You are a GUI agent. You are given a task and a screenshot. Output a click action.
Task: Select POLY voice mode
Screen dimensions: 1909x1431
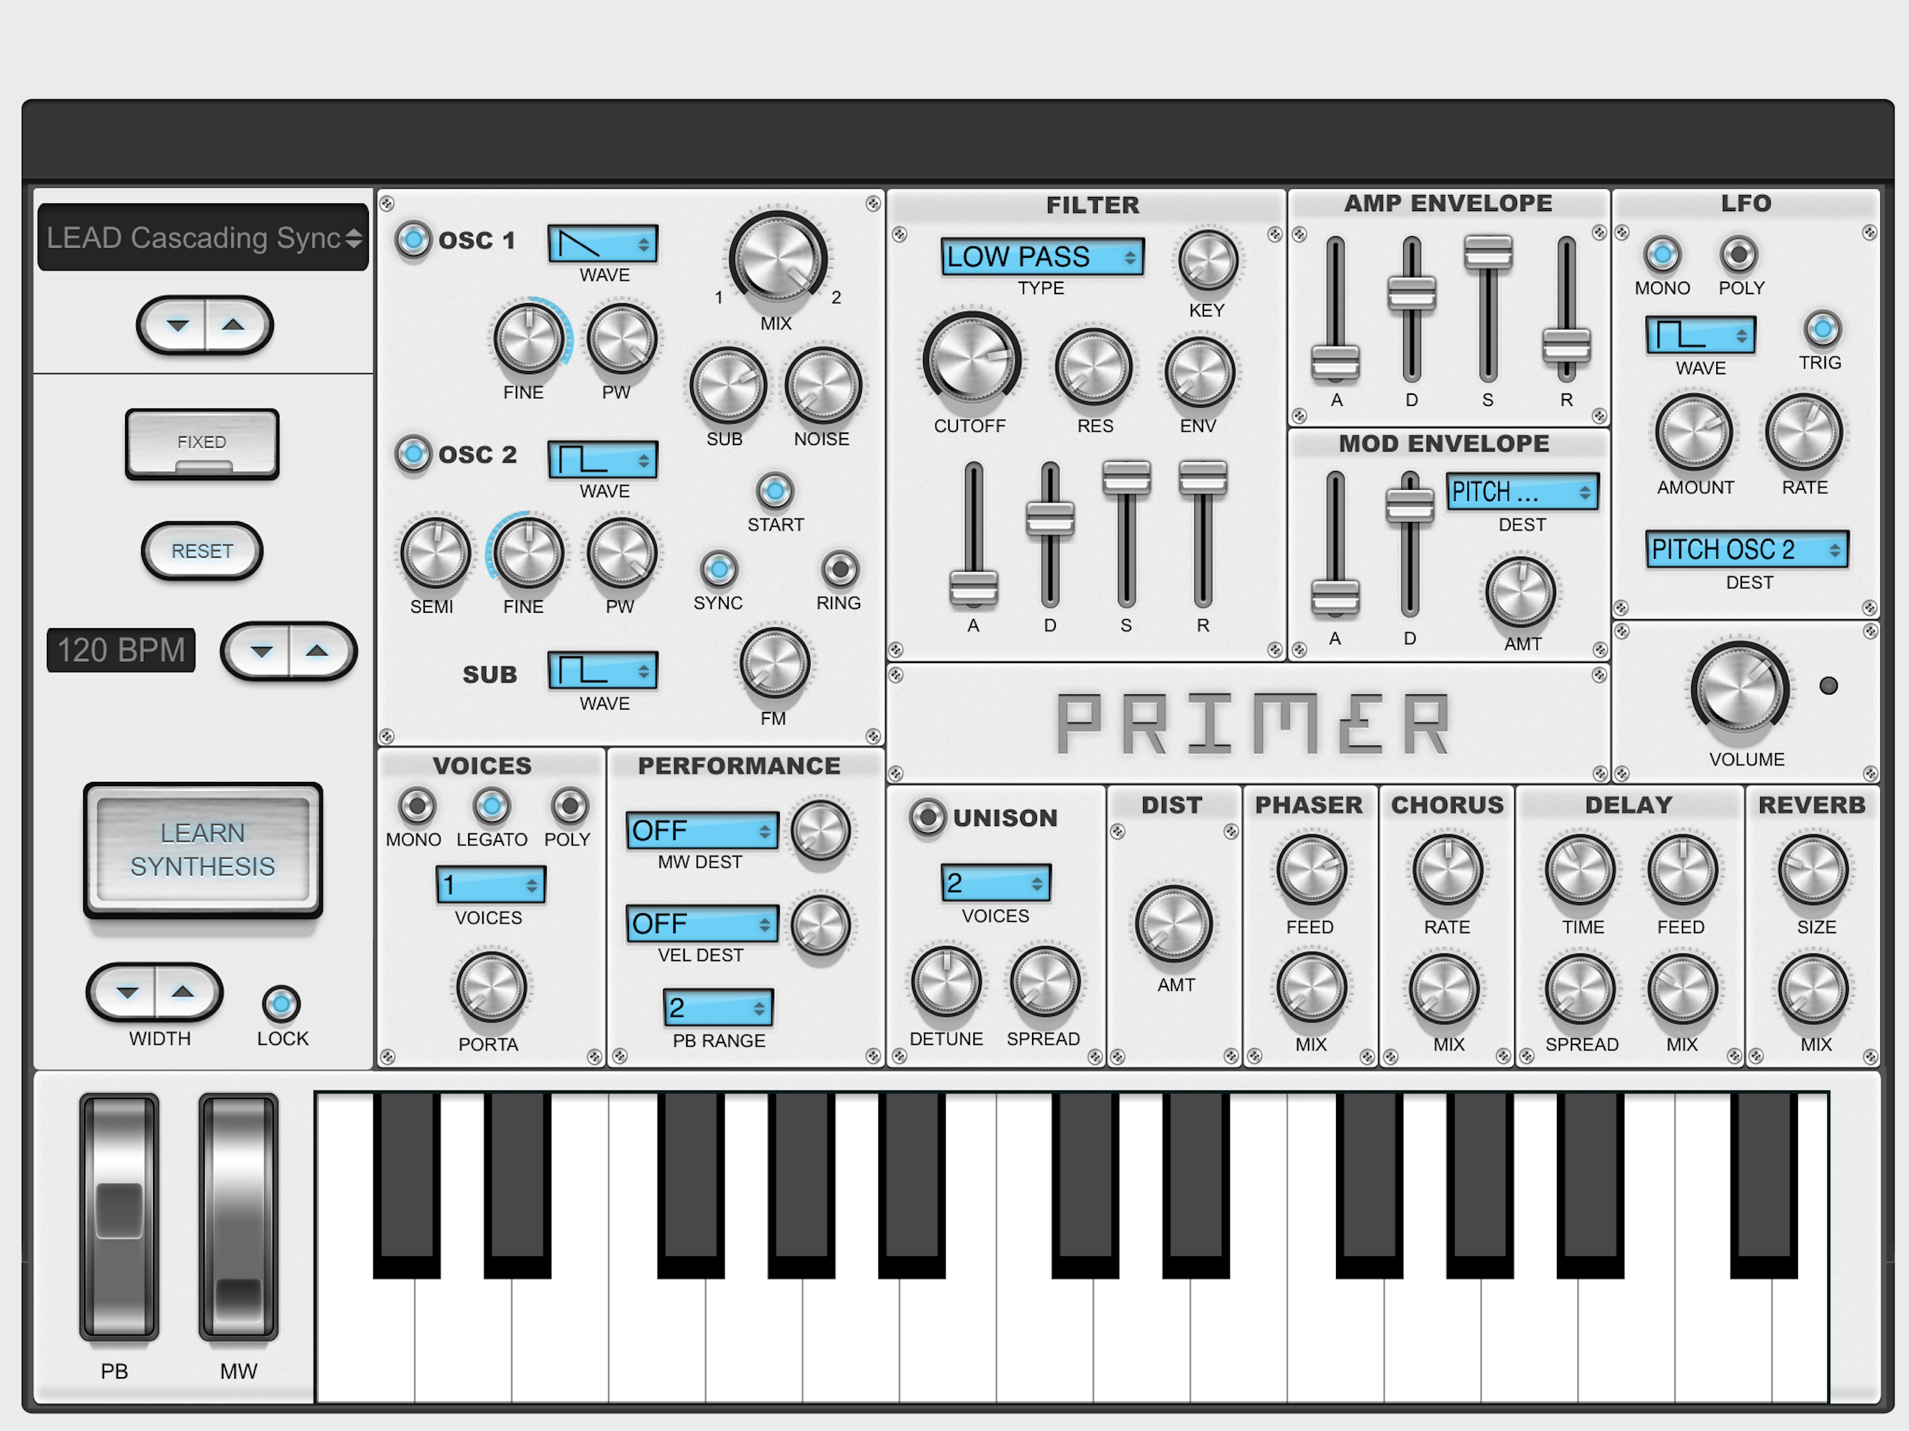569,806
